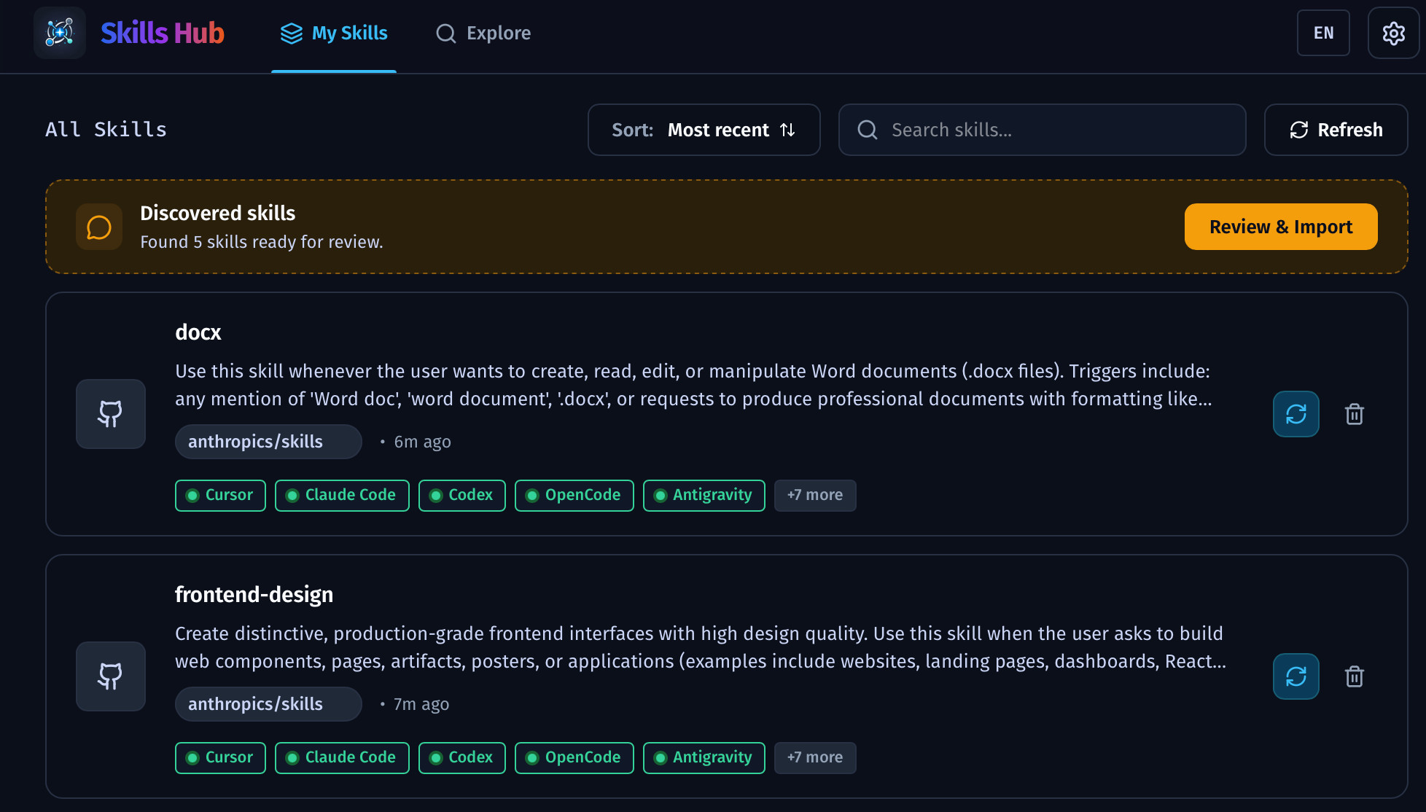Image resolution: width=1426 pixels, height=812 pixels.
Task: Select the My Skills tab
Action: [x=334, y=34]
